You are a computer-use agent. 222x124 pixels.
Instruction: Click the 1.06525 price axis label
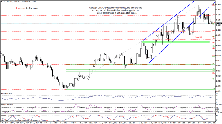pos(219,86)
